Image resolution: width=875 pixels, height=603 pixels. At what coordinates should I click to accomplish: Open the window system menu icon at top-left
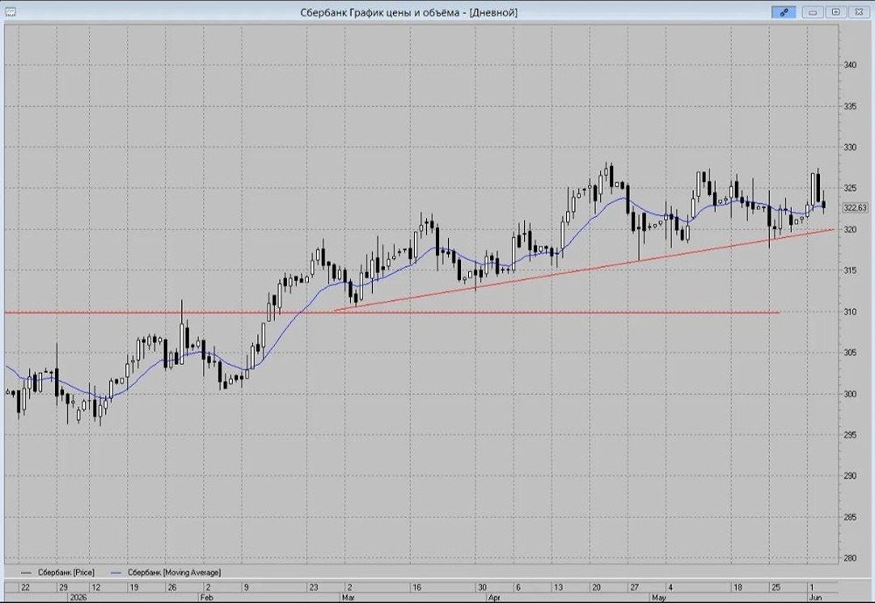(10, 12)
